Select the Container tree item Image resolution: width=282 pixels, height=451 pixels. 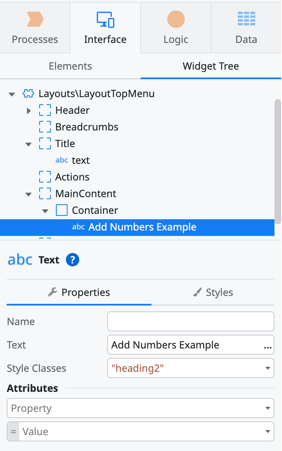[x=95, y=210]
